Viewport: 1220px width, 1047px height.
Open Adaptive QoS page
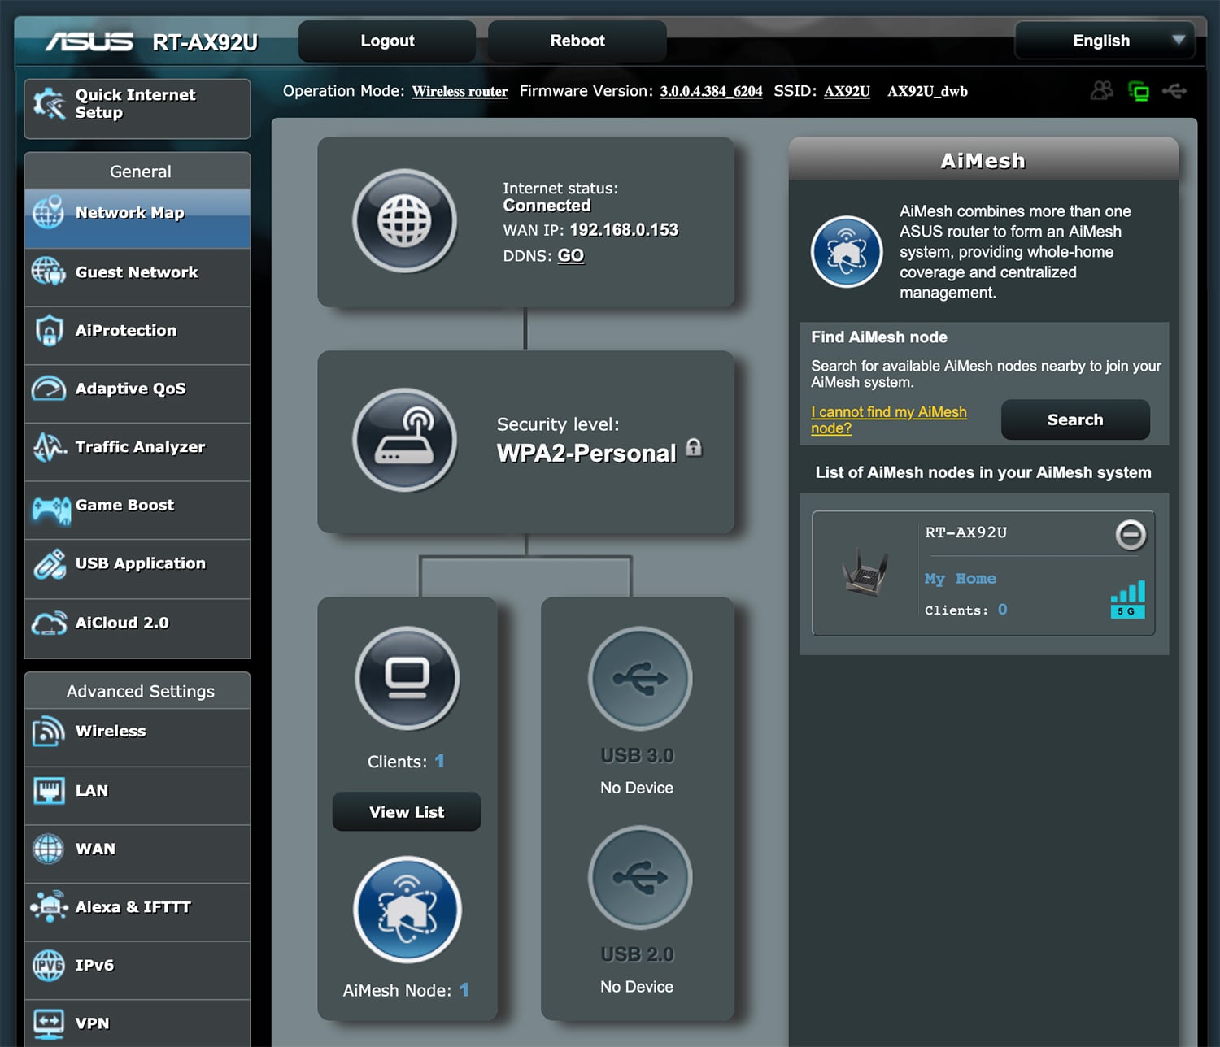click(137, 393)
